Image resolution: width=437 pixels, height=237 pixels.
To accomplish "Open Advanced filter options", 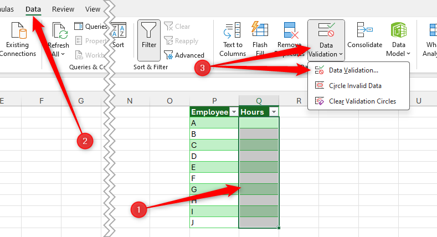I will [184, 55].
